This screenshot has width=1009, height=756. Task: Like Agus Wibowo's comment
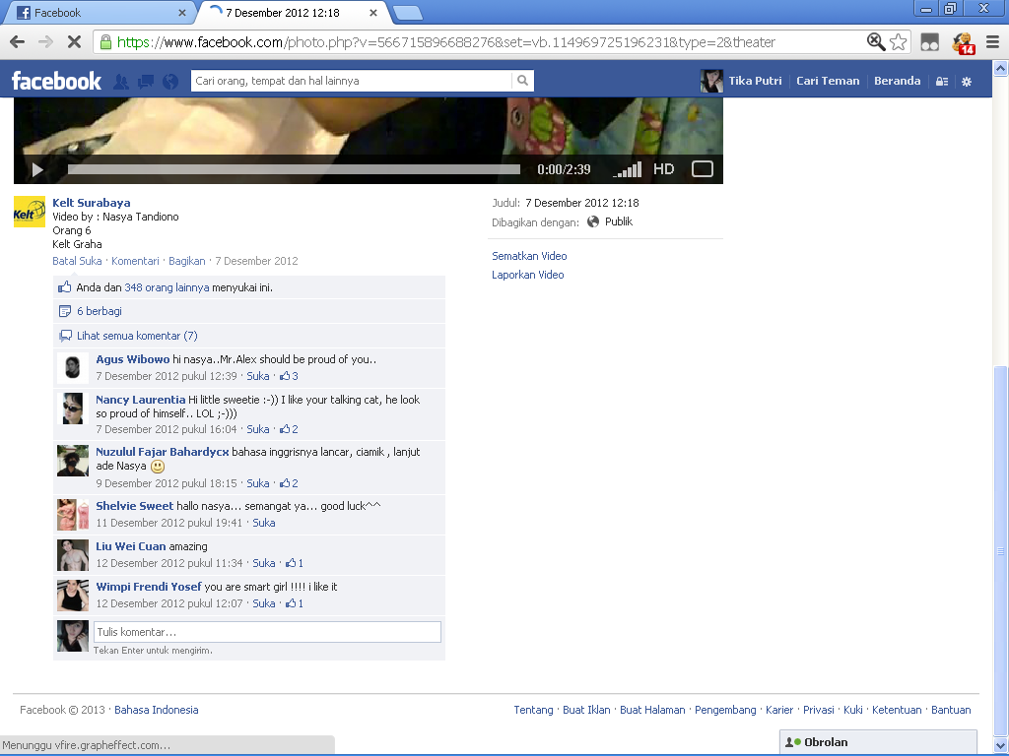click(x=258, y=376)
